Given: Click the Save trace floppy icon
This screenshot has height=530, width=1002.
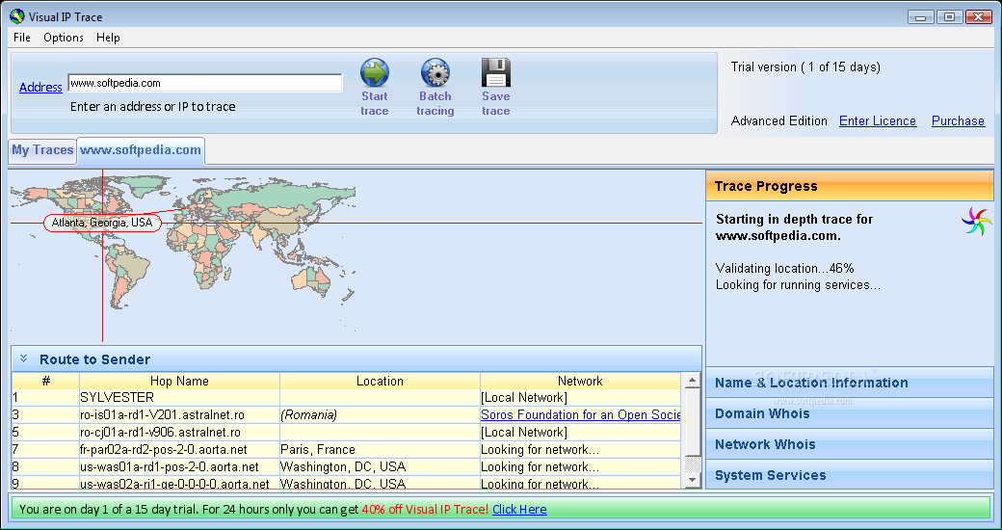Looking at the screenshot, I should click(496, 73).
